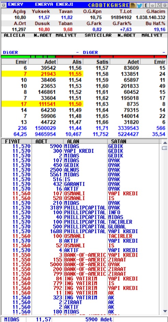
Task: Select trade row 528 OSMANLI IS
Action: click(81, 198)
